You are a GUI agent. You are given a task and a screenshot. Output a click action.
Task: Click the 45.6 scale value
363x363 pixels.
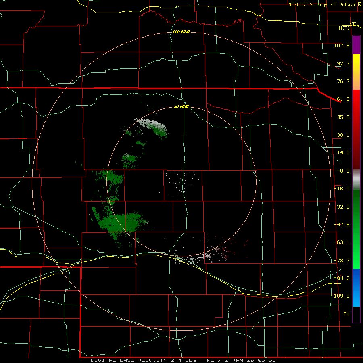(343, 117)
